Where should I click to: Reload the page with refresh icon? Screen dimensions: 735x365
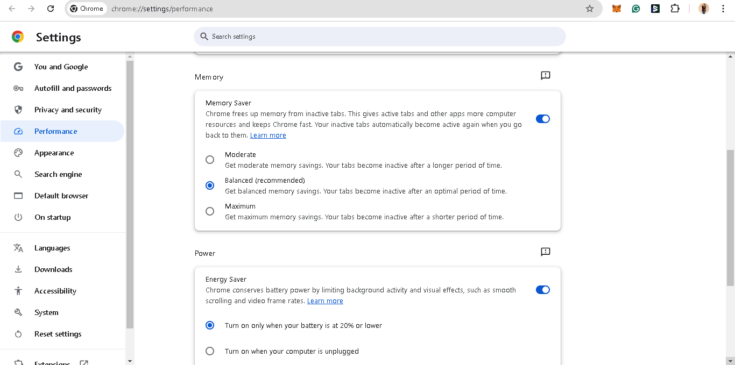(x=51, y=9)
